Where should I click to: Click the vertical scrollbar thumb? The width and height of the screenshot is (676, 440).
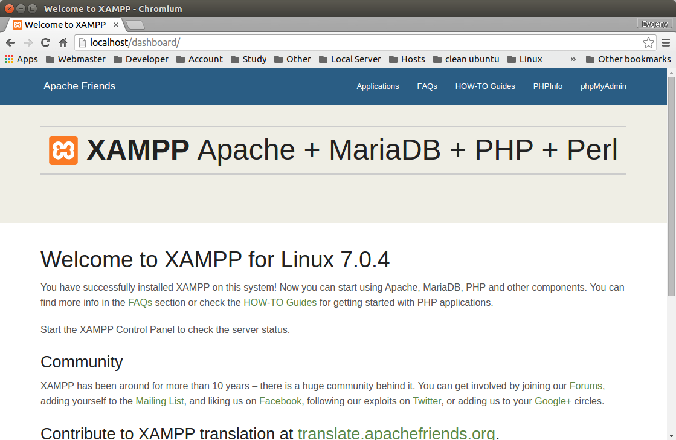coord(671,186)
